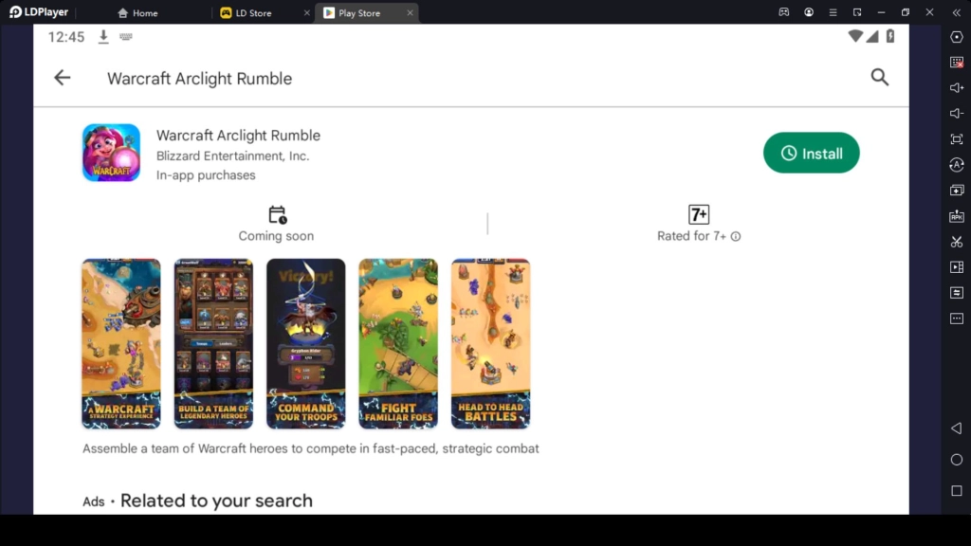Open Play Store search with magnifier icon
The width and height of the screenshot is (971, 546).
pos(879,78)
